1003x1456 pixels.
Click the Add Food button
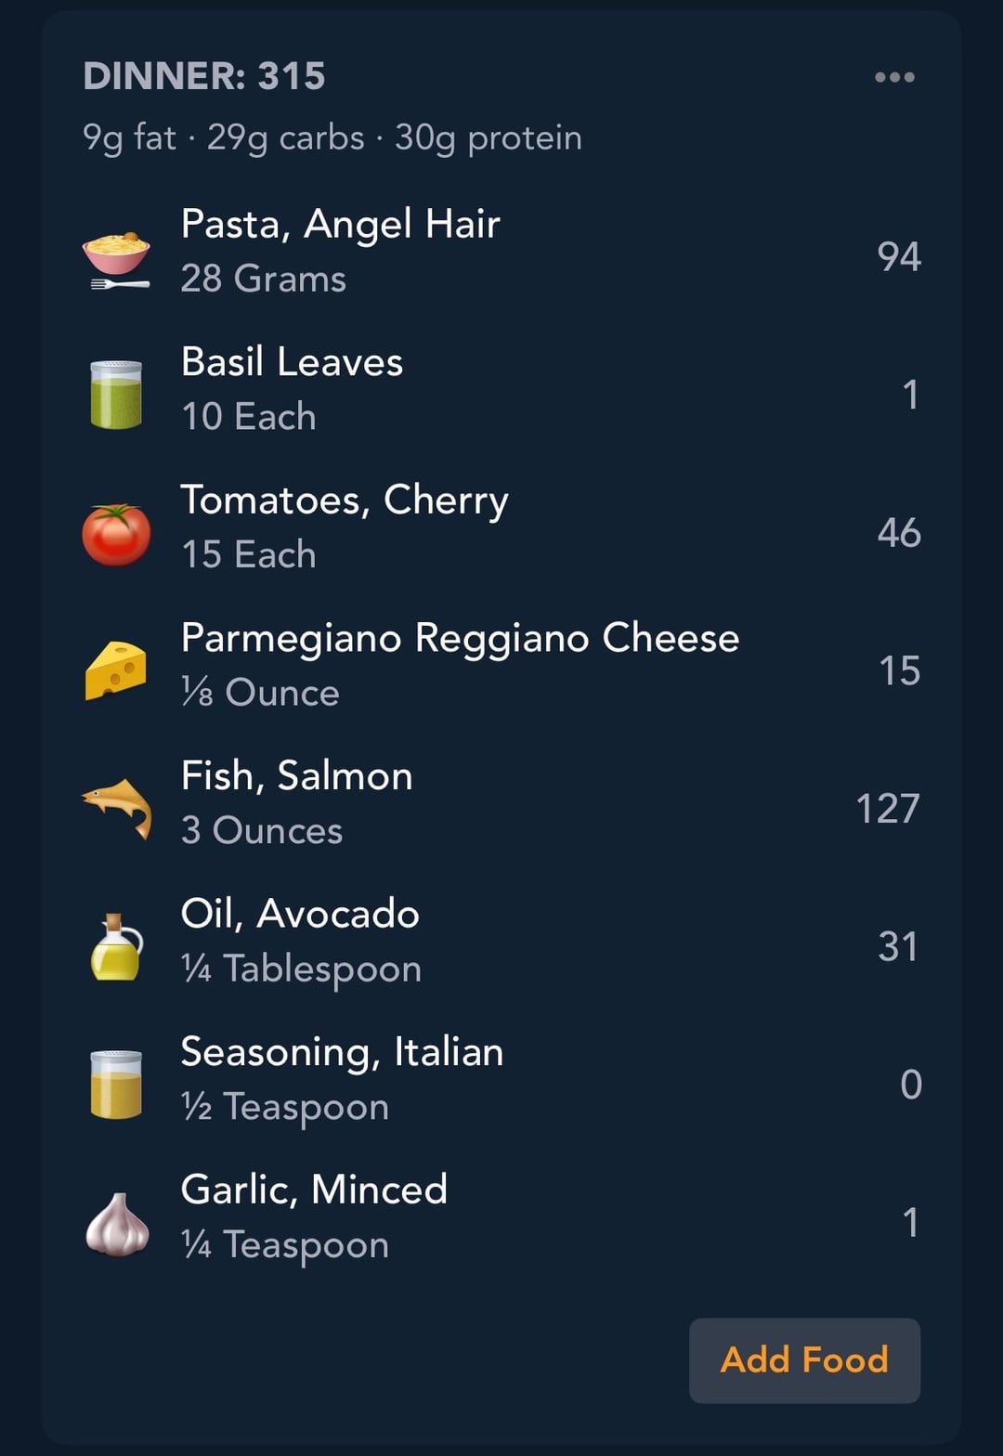point(804,1360)
